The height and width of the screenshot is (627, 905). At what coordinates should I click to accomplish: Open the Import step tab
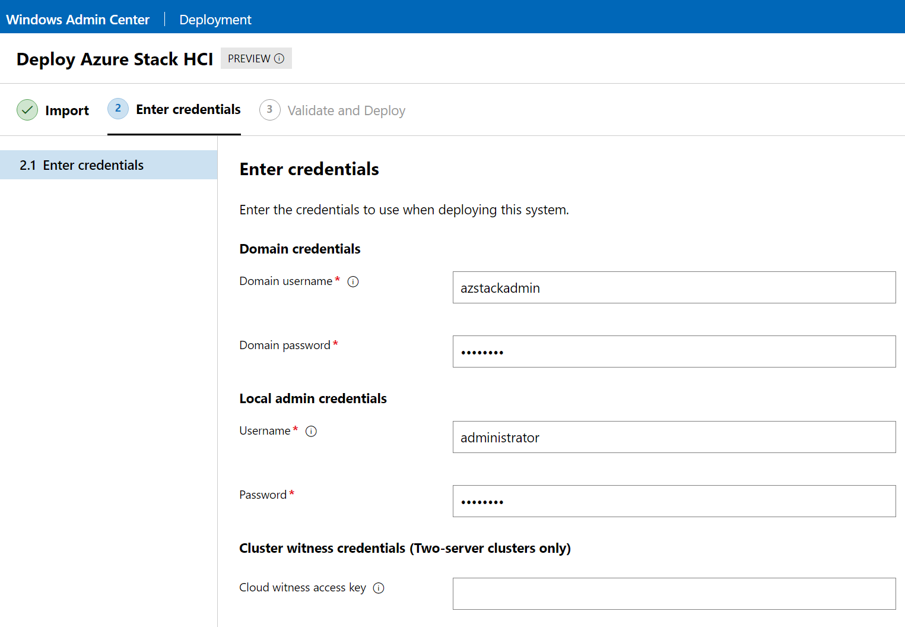tap(53, 110)
